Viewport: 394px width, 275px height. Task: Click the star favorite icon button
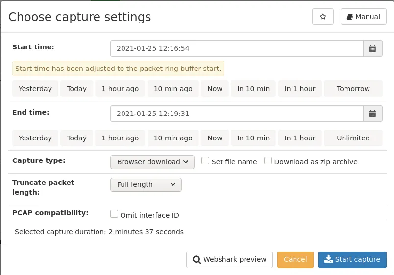point(322,17)
